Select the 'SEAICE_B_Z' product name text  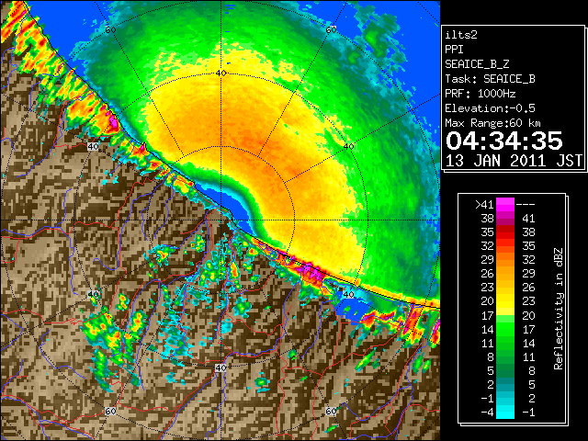pyautogui.click(x=477, y=64)
